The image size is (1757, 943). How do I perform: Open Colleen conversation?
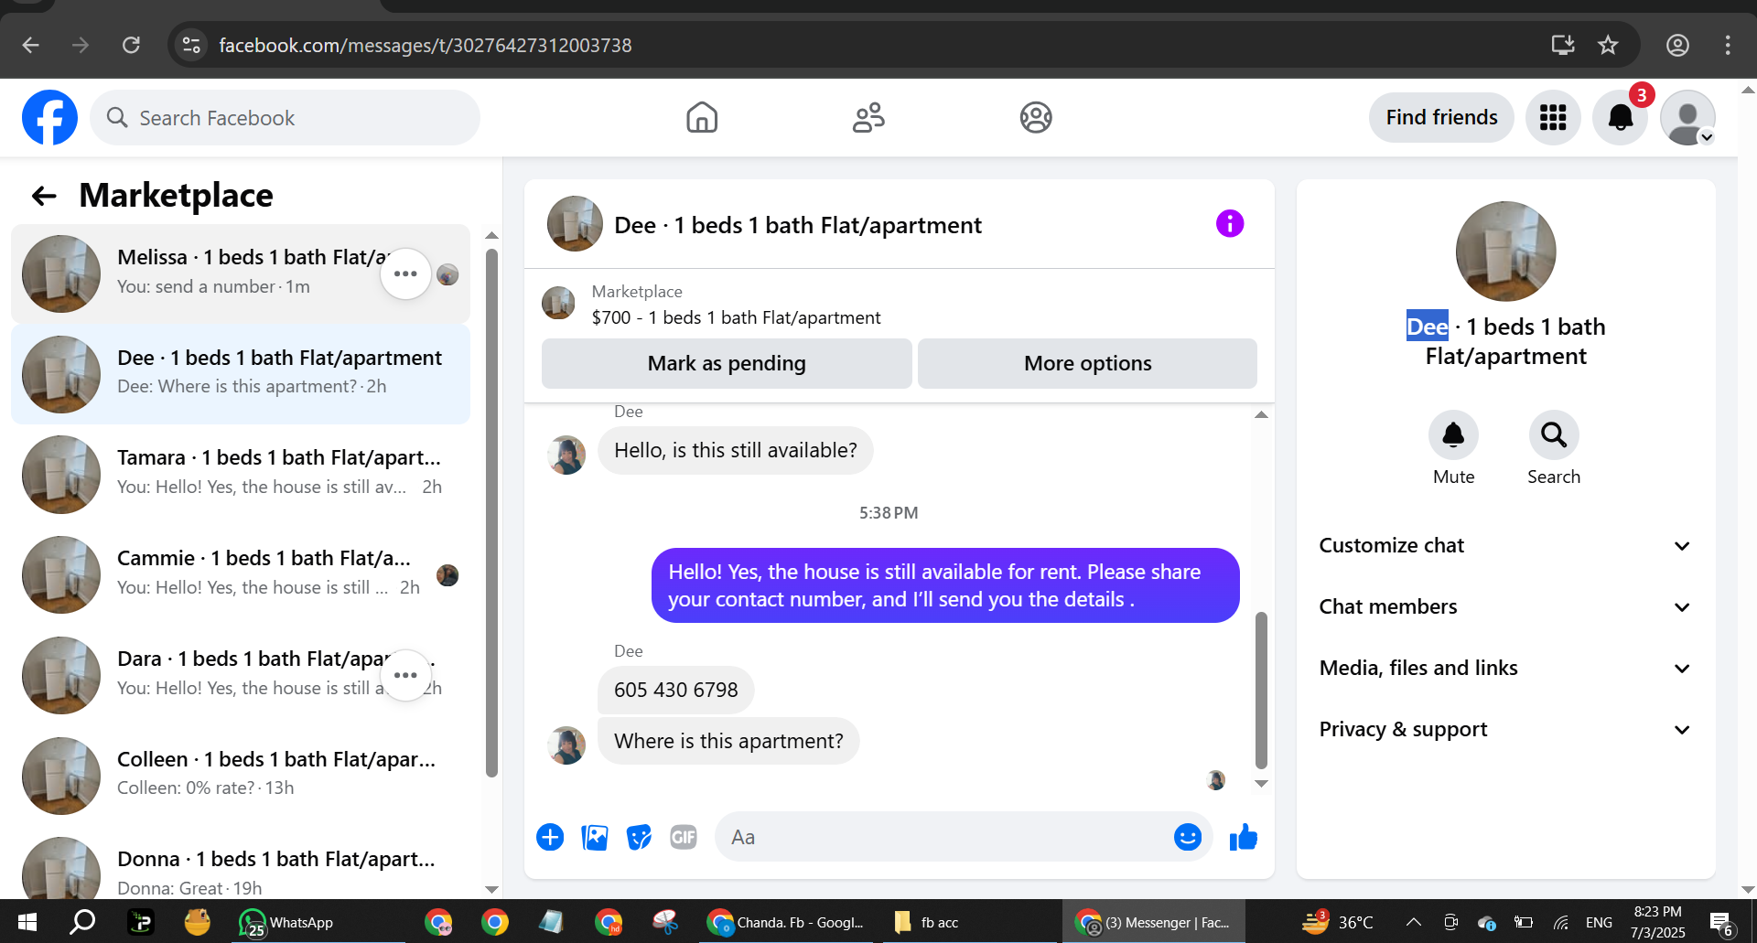240,775
